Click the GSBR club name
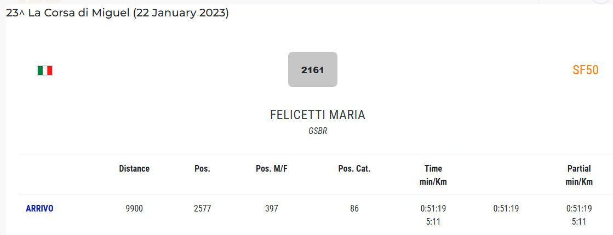Image resolution: width=613 pixels, height=235 pixels. pos(318,131)
